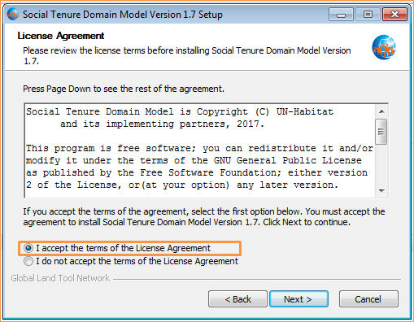Click the 'License Agreement' heading

[61, 36]
